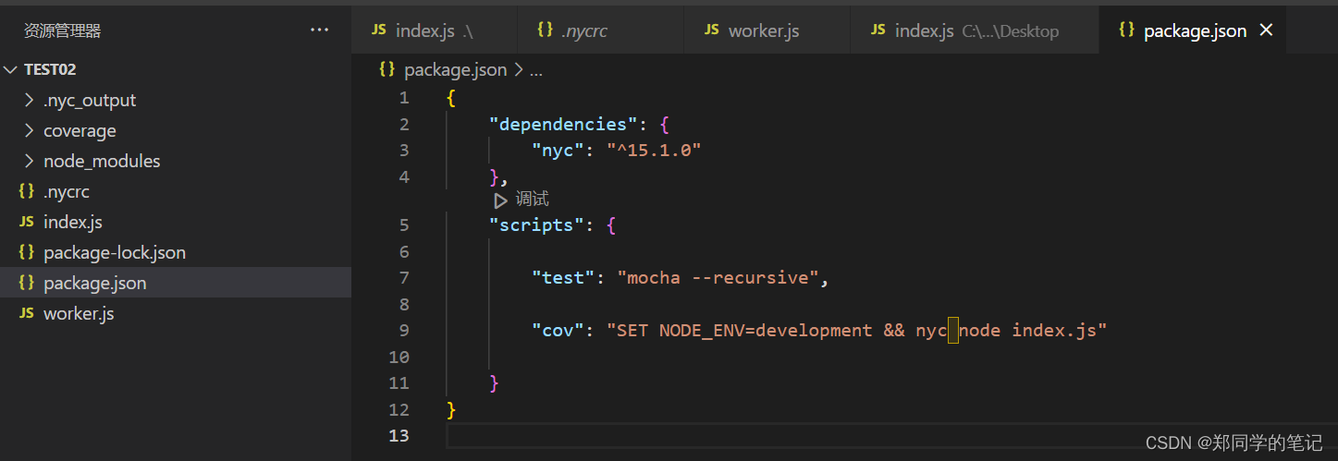Click the braces icon in the breadcrumb
Screen dimensions: 1338x461
coord(387,69)
